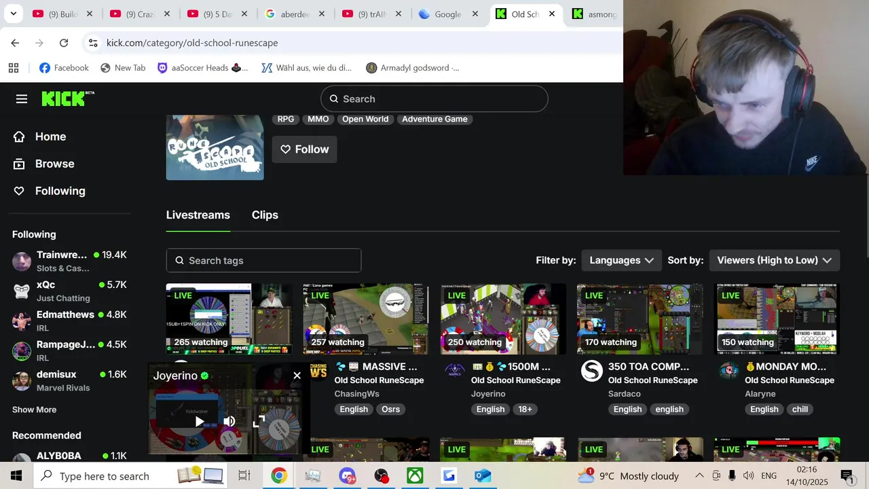Viewport: 869px width, 489px height.
Task: Click the RuneScape Old School category image
Action: click(215, 147)
